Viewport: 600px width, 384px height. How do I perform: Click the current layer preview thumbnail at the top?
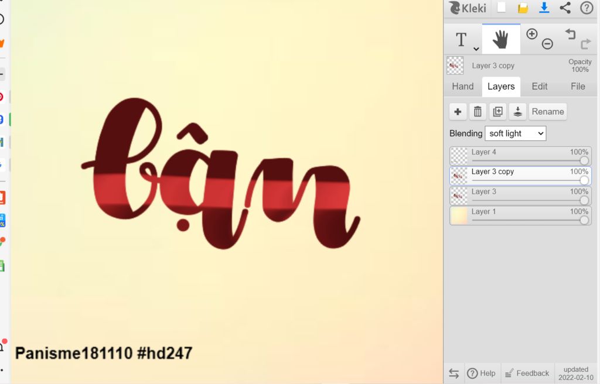(x=455, y=66)
